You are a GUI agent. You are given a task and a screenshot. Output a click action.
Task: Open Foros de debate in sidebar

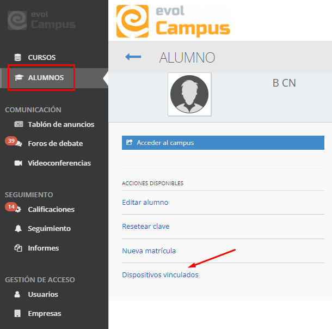click(x=55, y=144)
